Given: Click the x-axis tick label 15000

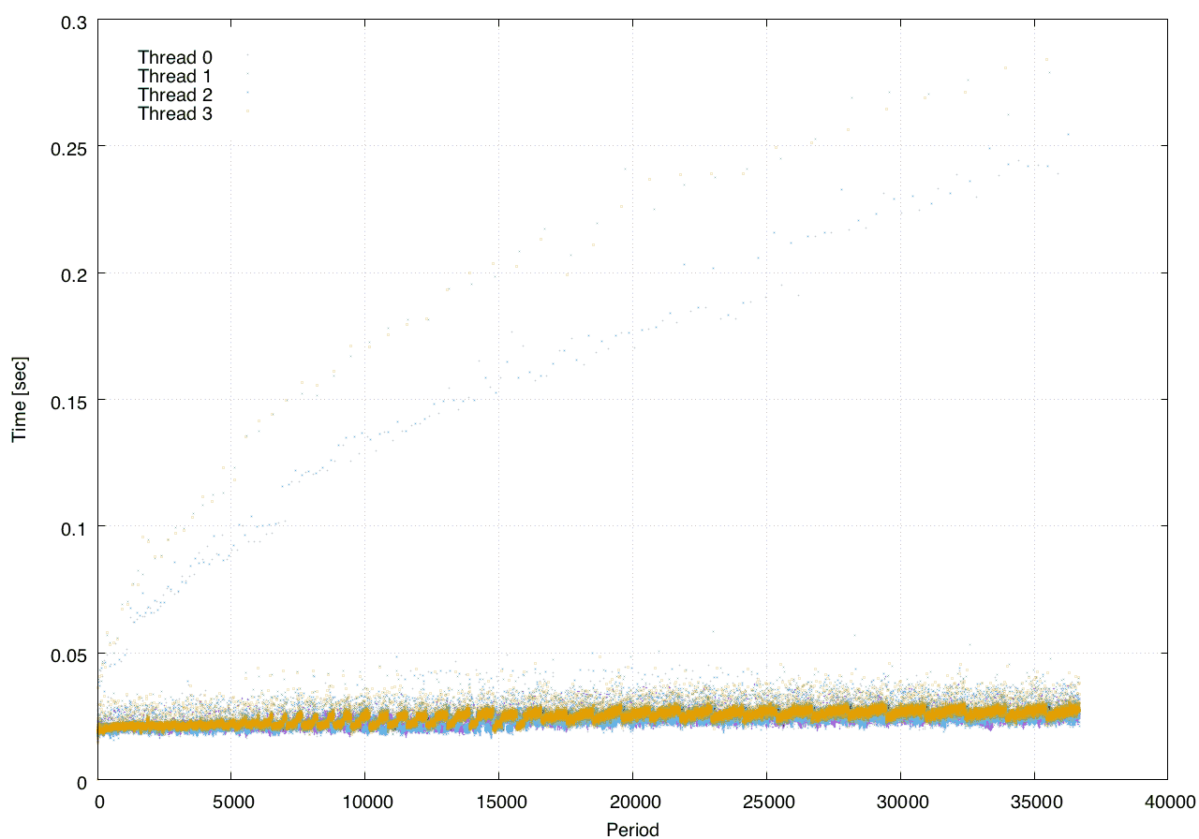Looking at the screenshot, I should click(x=499, y=802).
